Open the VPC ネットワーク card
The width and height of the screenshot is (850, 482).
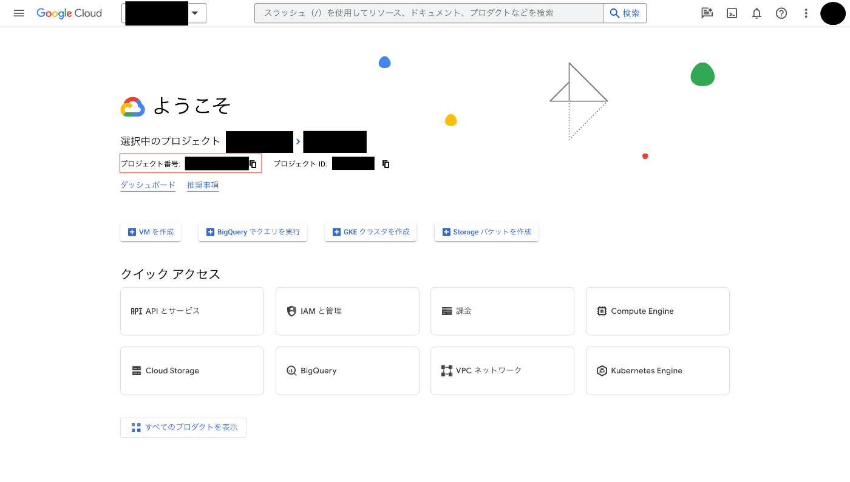502,370
